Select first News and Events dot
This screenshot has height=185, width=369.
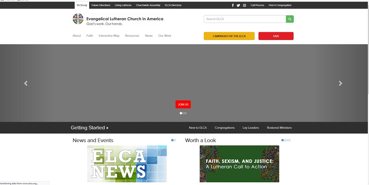(x=172, y=140)
